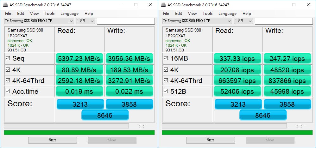Screen dimensions: 316x148
Task: Click 16MB write result 247.27 iops
Action: click(288, 58)
